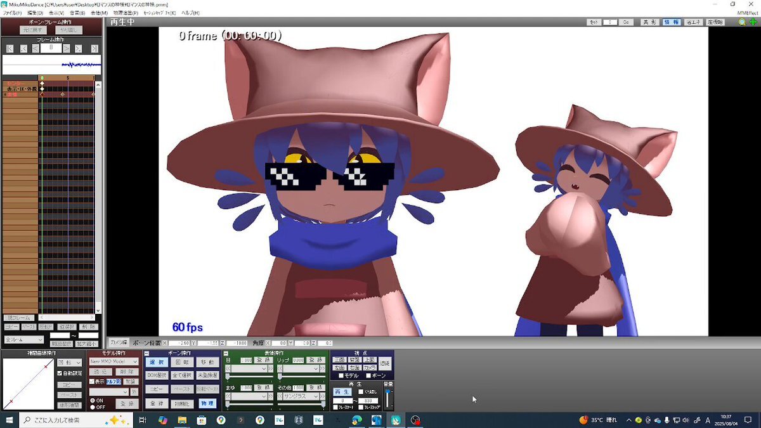Viewport: 761px width, 428px height.
Task: Select the ON radio button
Action: pos(92,401)
